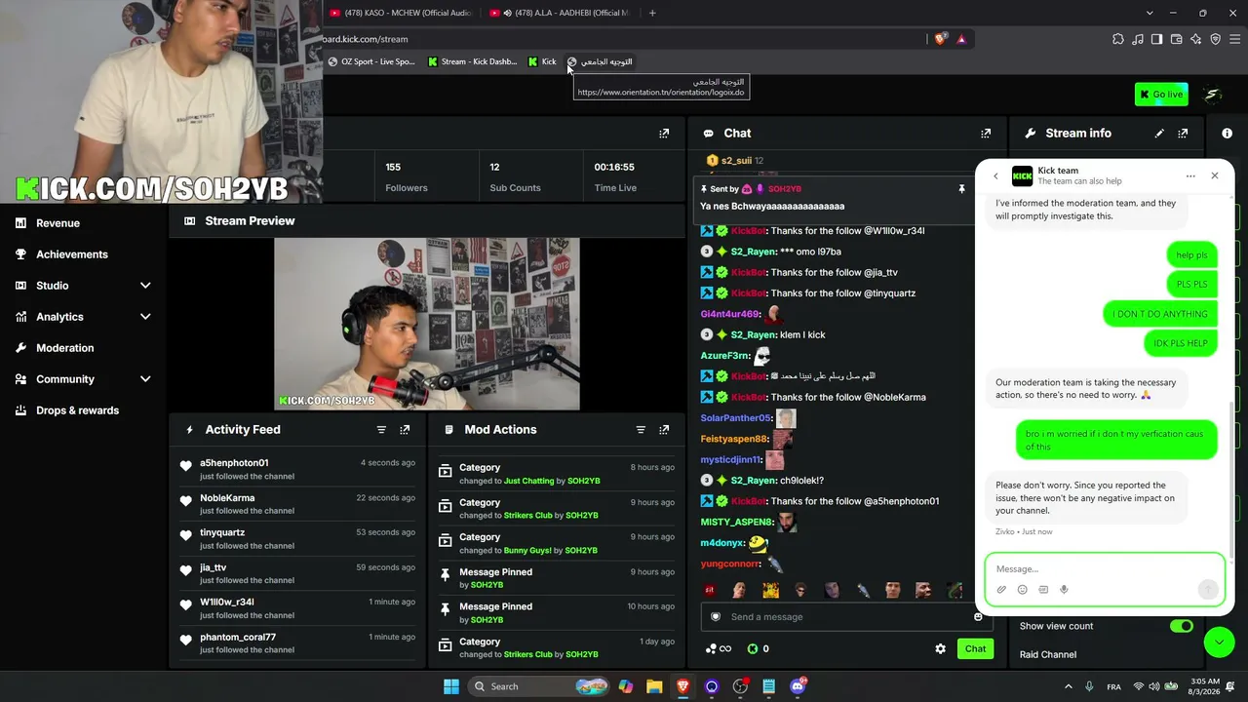Open the volume icon in system tray
Viewport: 1248px width, 702px height.
tap(1154, 686)
